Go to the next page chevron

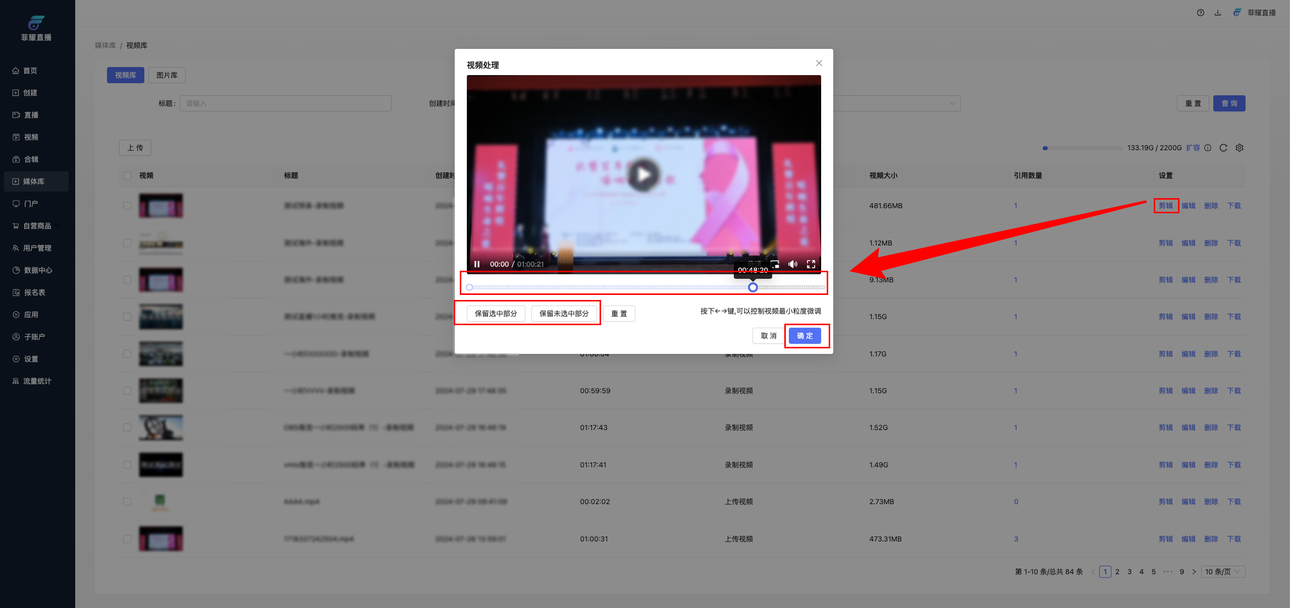(1194, 572)
